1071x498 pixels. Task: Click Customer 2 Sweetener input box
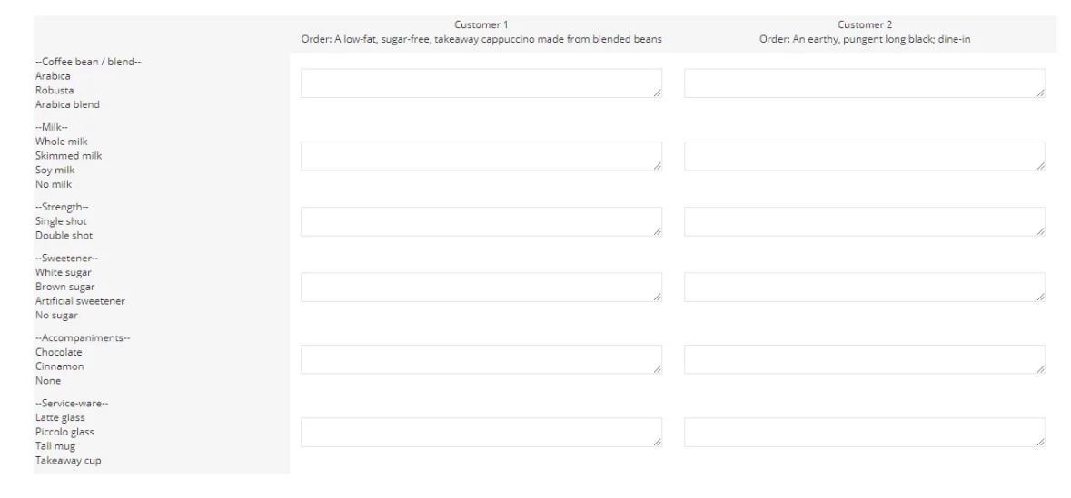click(864, 288)
